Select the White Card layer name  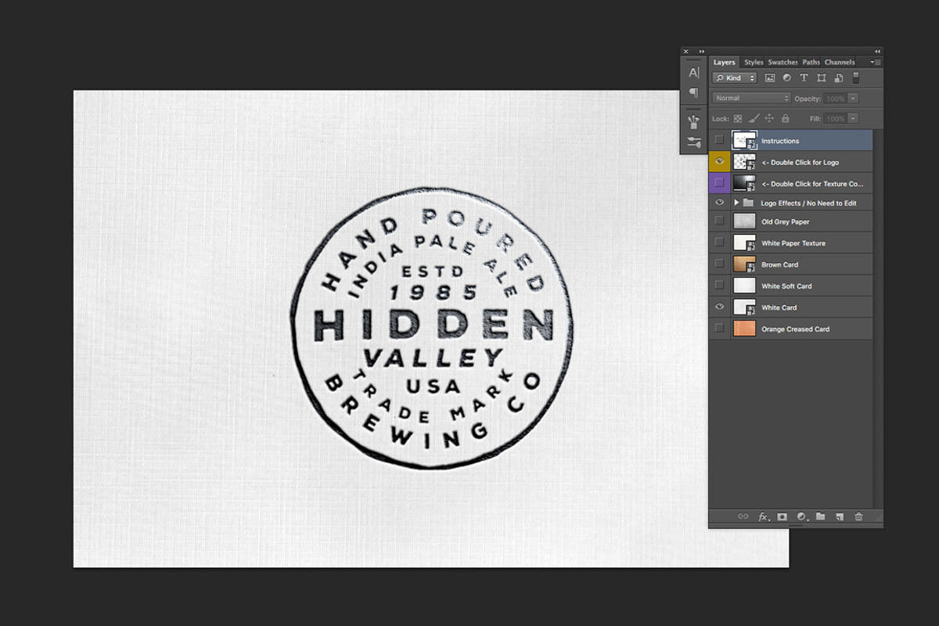point(779,308)
